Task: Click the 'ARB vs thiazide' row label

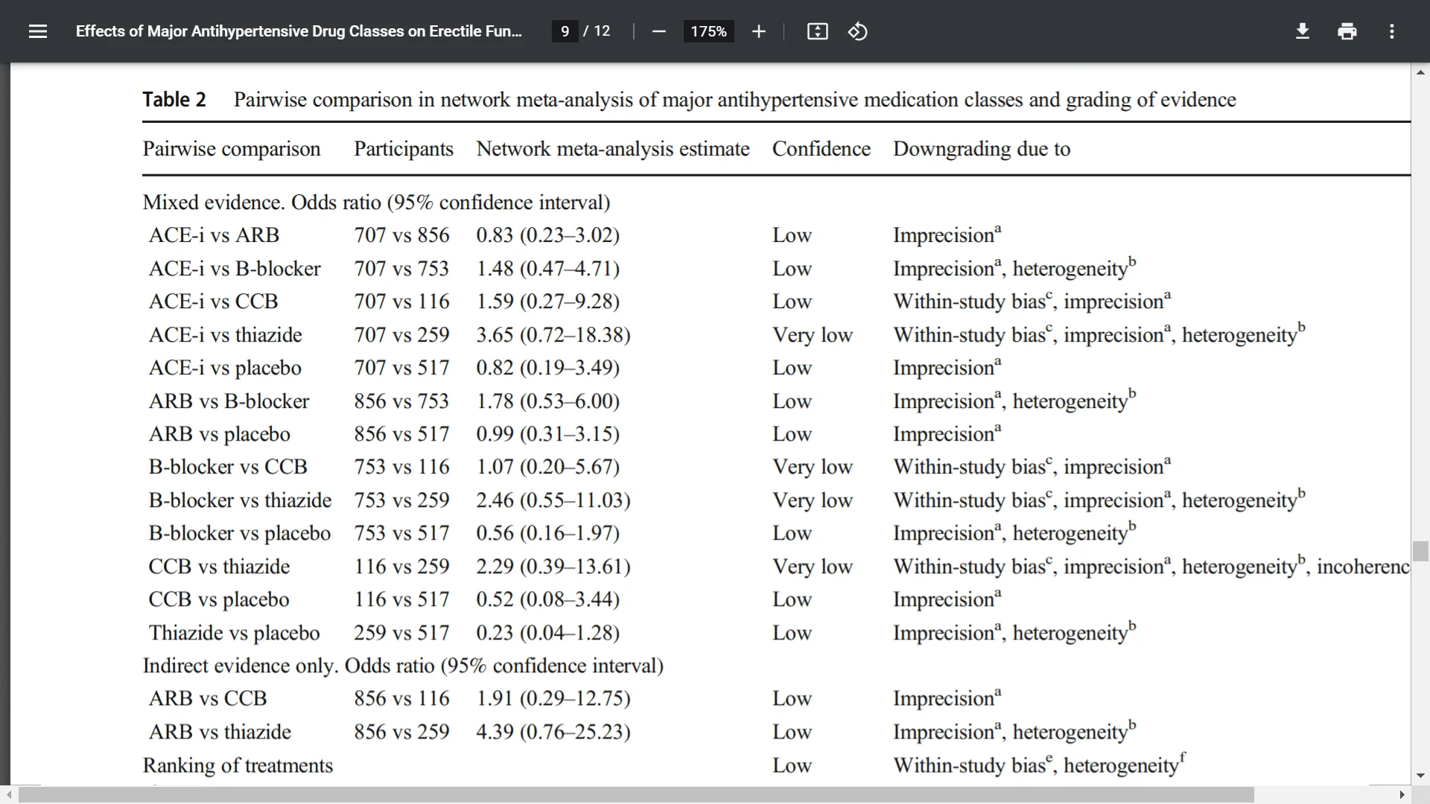Action: click(220, 732)
